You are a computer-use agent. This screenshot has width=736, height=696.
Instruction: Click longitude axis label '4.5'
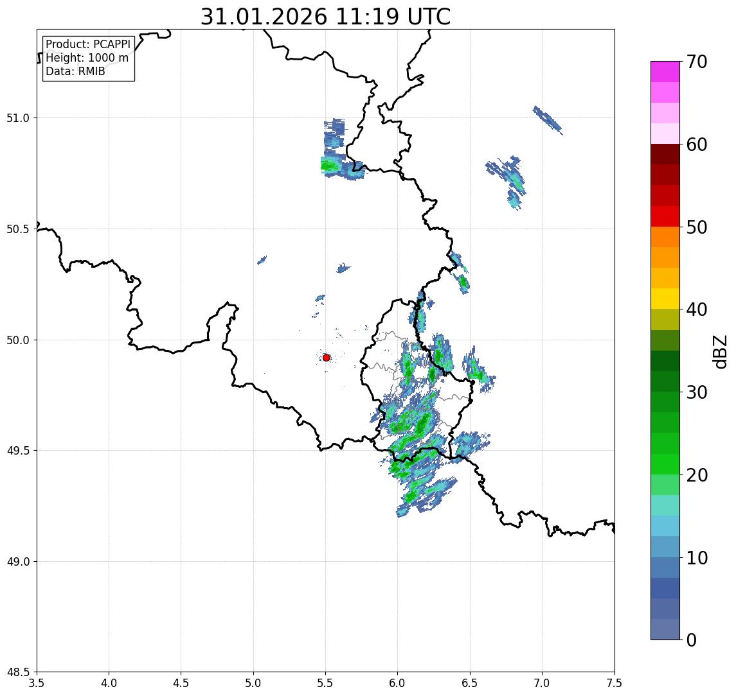tap(181, 683)
